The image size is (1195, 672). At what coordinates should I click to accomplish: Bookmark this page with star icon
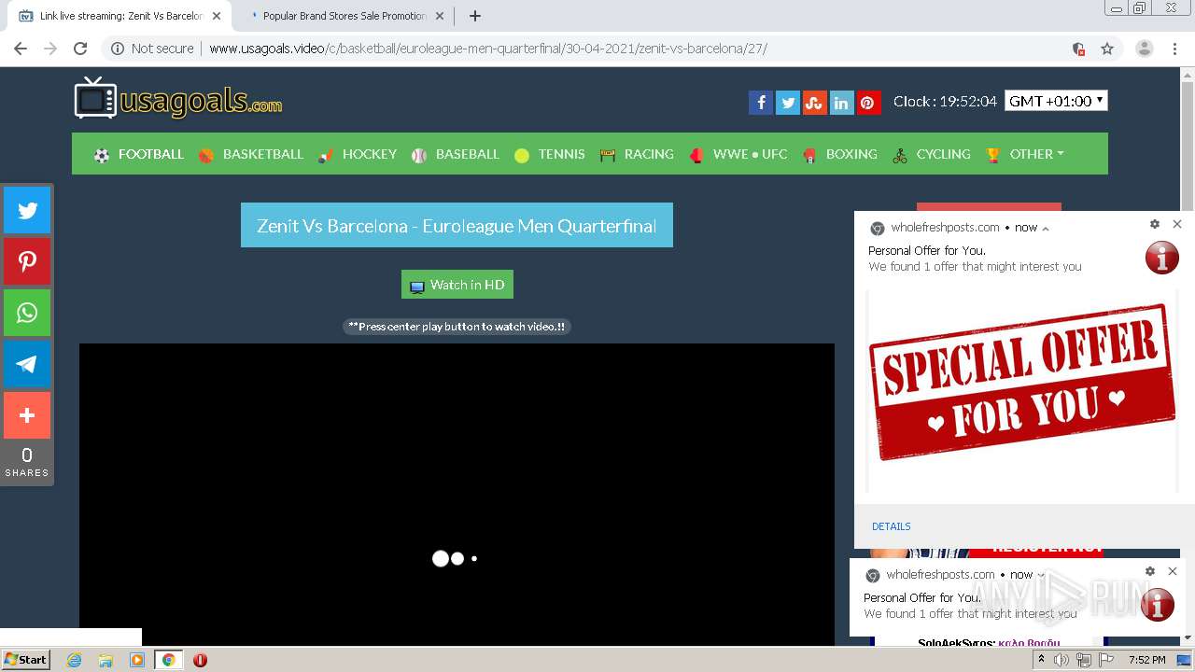pyautogui.click(x=1107, y=49)
